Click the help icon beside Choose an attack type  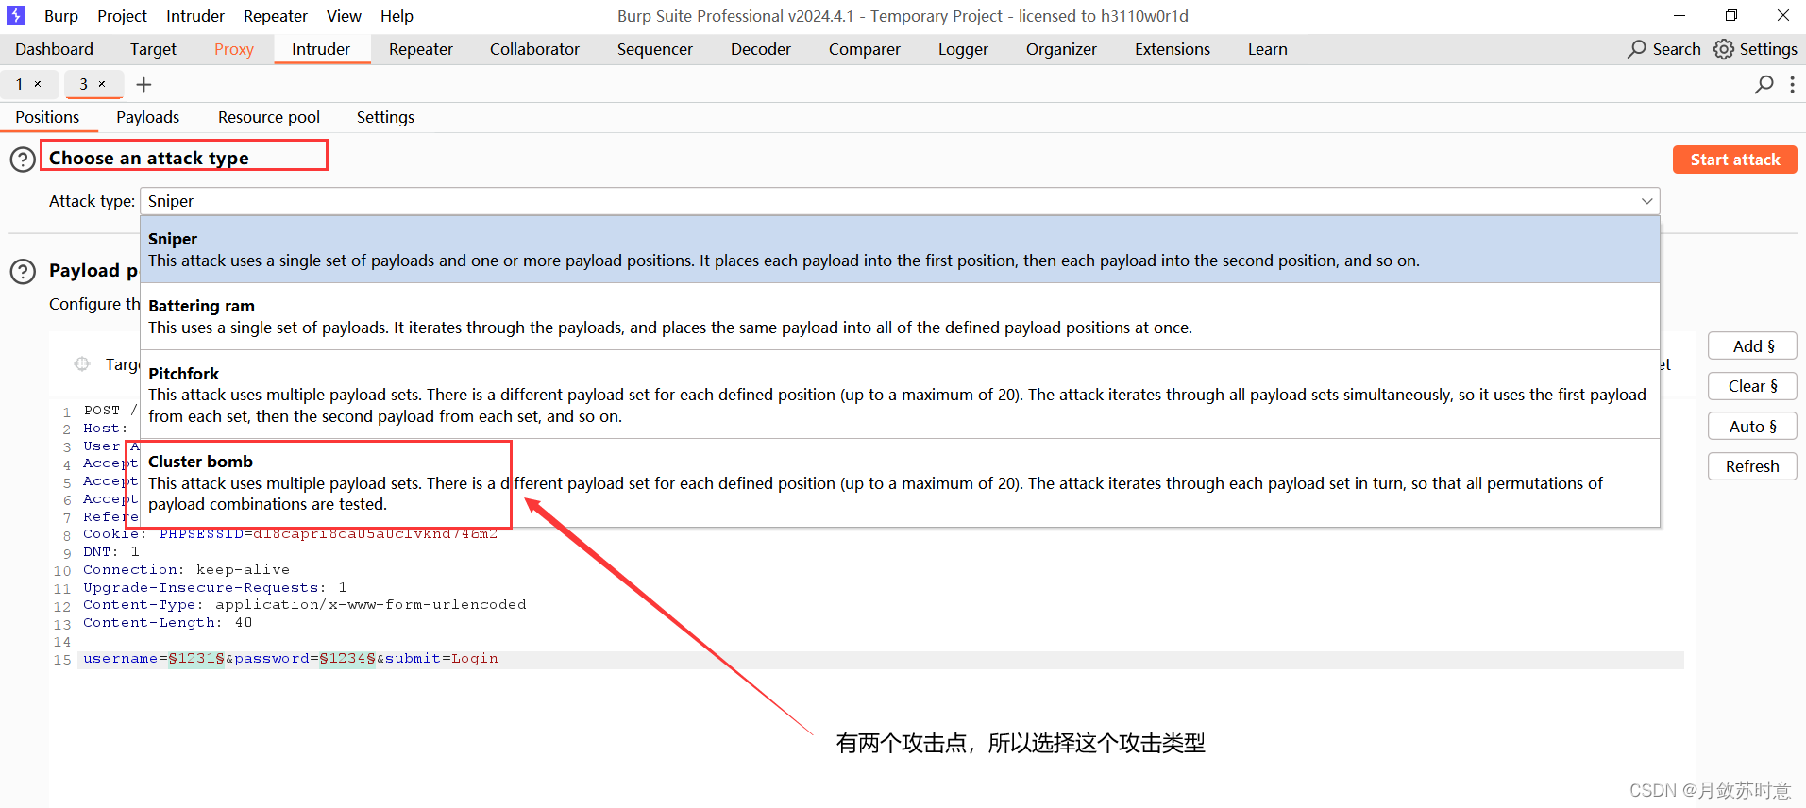[x=23, y=159]
